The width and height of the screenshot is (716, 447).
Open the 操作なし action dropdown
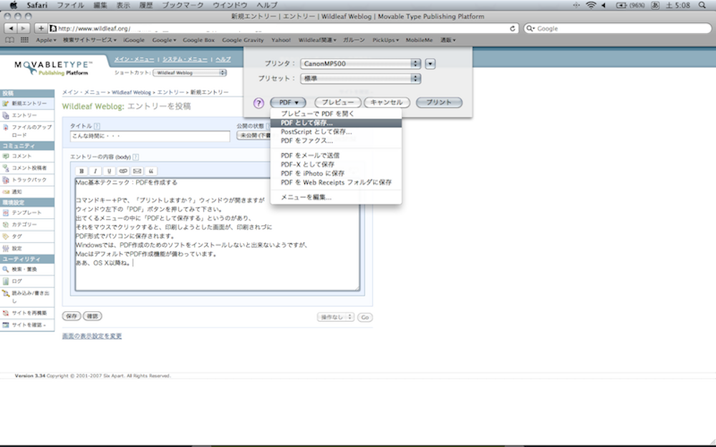(336, 317)
